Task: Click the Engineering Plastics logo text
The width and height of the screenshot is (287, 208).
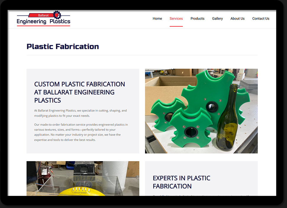Action: pos(43,21)
